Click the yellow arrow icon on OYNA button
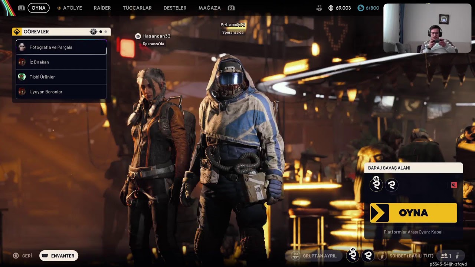This screenshot has width=475, height=267. click(x=379, y=213)
